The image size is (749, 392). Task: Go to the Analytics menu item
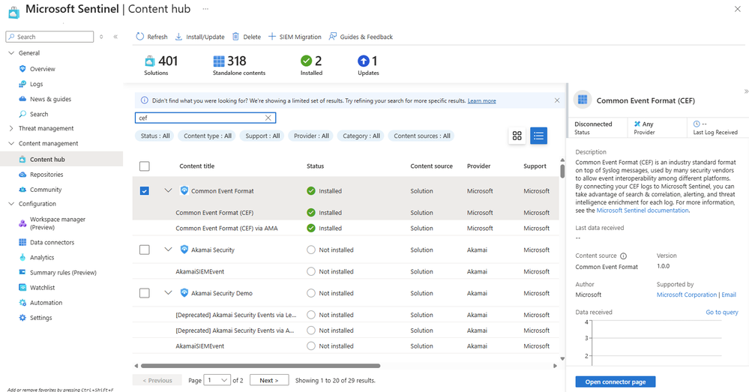click(42, 257)
